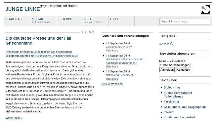The height and width of the screenshot is (121, 215).
Task: Select the second smallest text size A
Action: [x=162, y=44]
